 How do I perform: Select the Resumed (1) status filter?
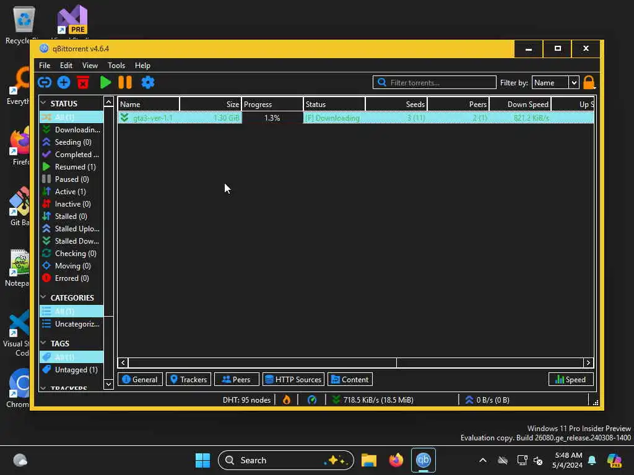tap(71, 167)
